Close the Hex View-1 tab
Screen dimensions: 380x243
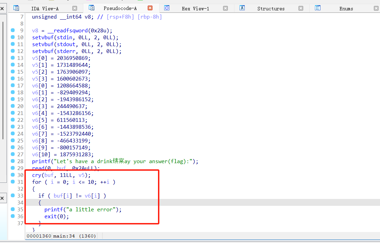point(225,8)
